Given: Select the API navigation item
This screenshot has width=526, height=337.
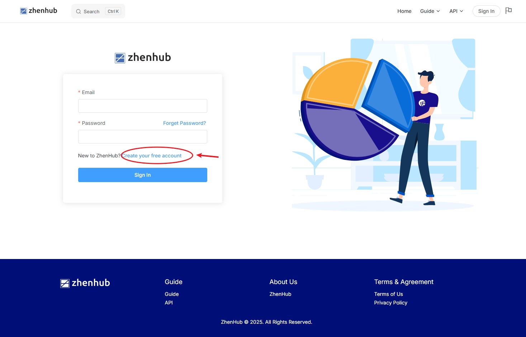Looking at the screenshot, I should pos(453,11).
